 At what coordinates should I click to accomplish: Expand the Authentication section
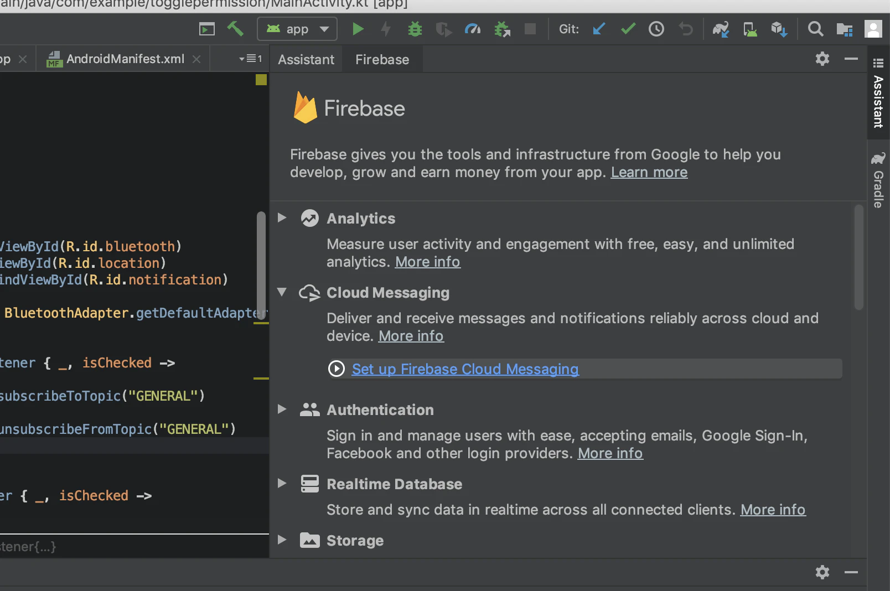(x=282, y=409)
